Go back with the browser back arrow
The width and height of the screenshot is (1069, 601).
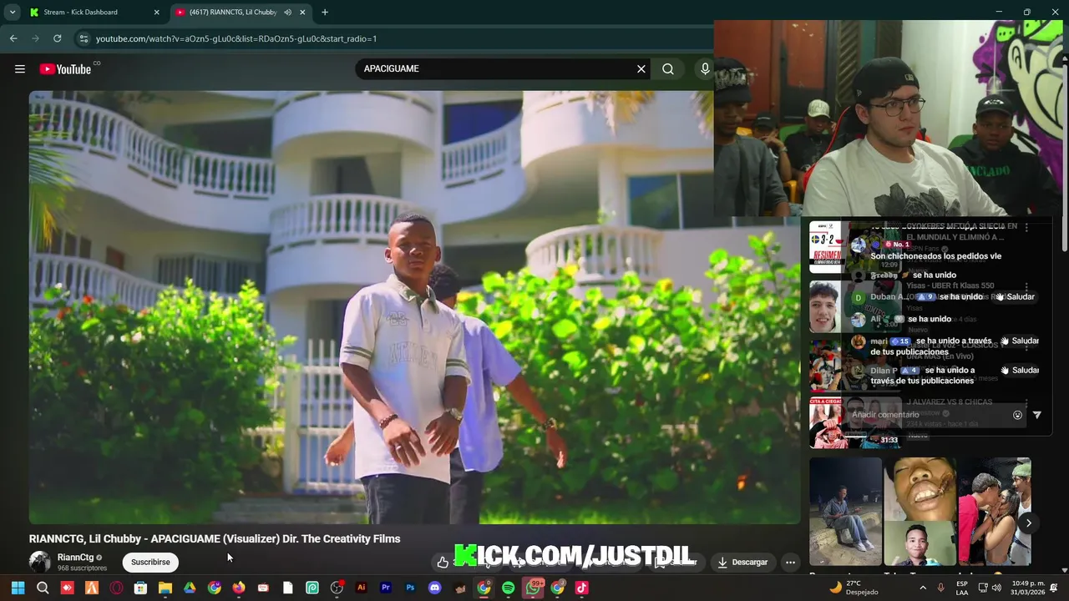point(13,38)
